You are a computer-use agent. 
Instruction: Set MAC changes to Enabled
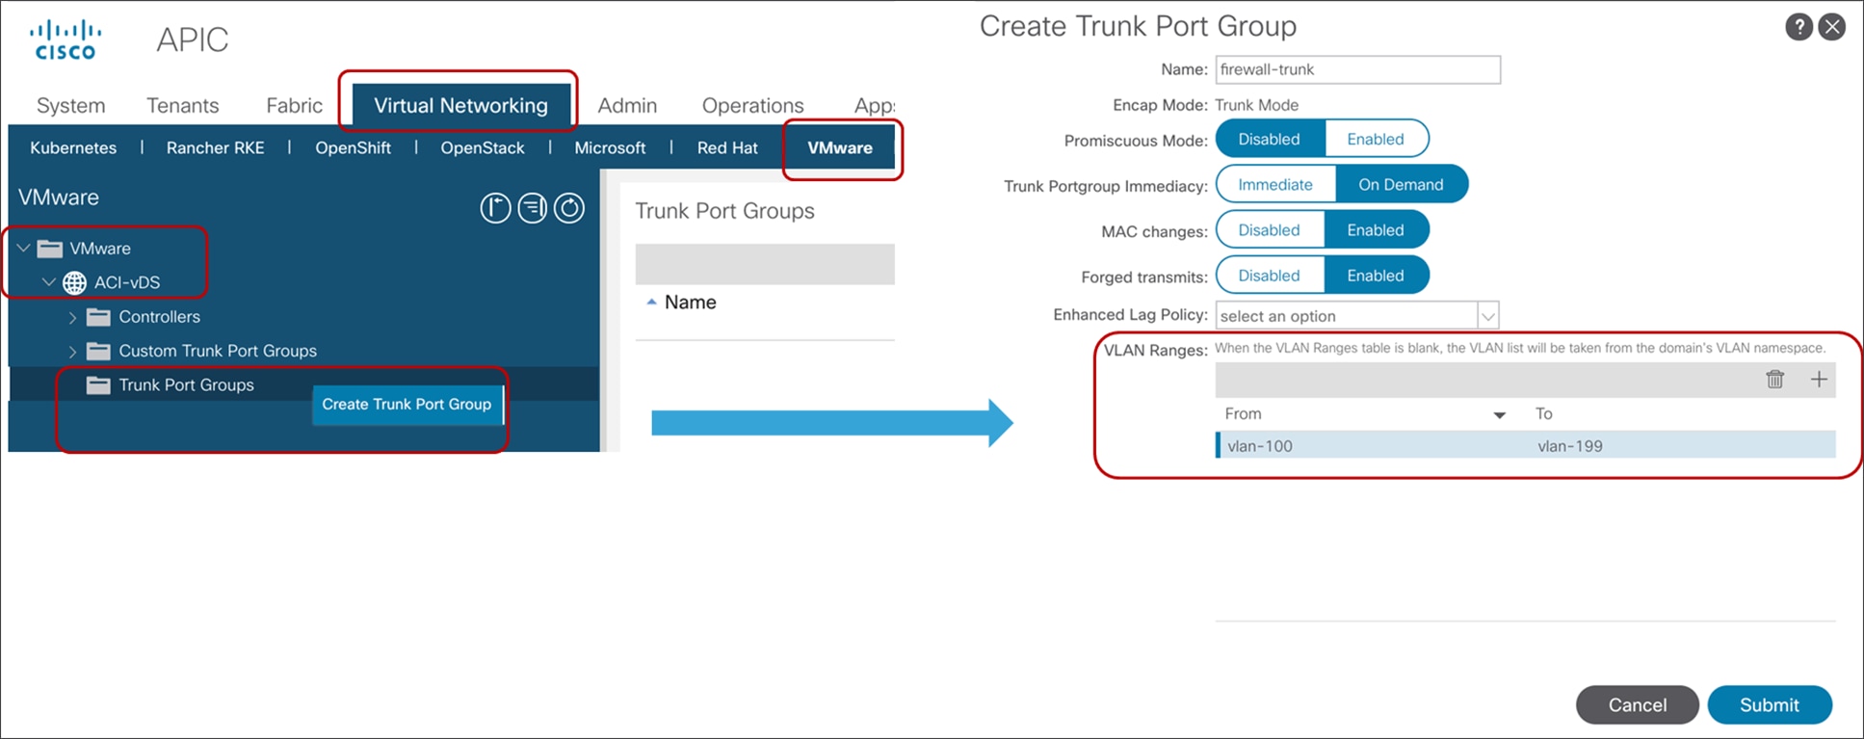coord(1376,229)
